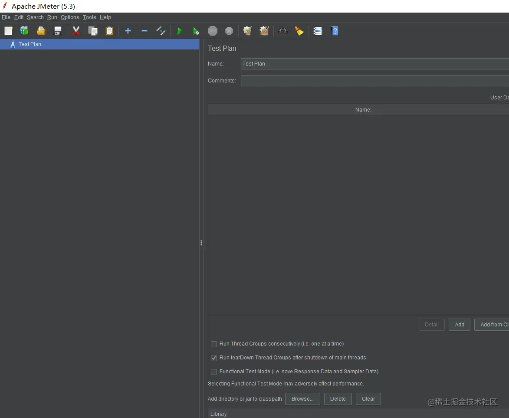Open the Search menu

[35, 17]
